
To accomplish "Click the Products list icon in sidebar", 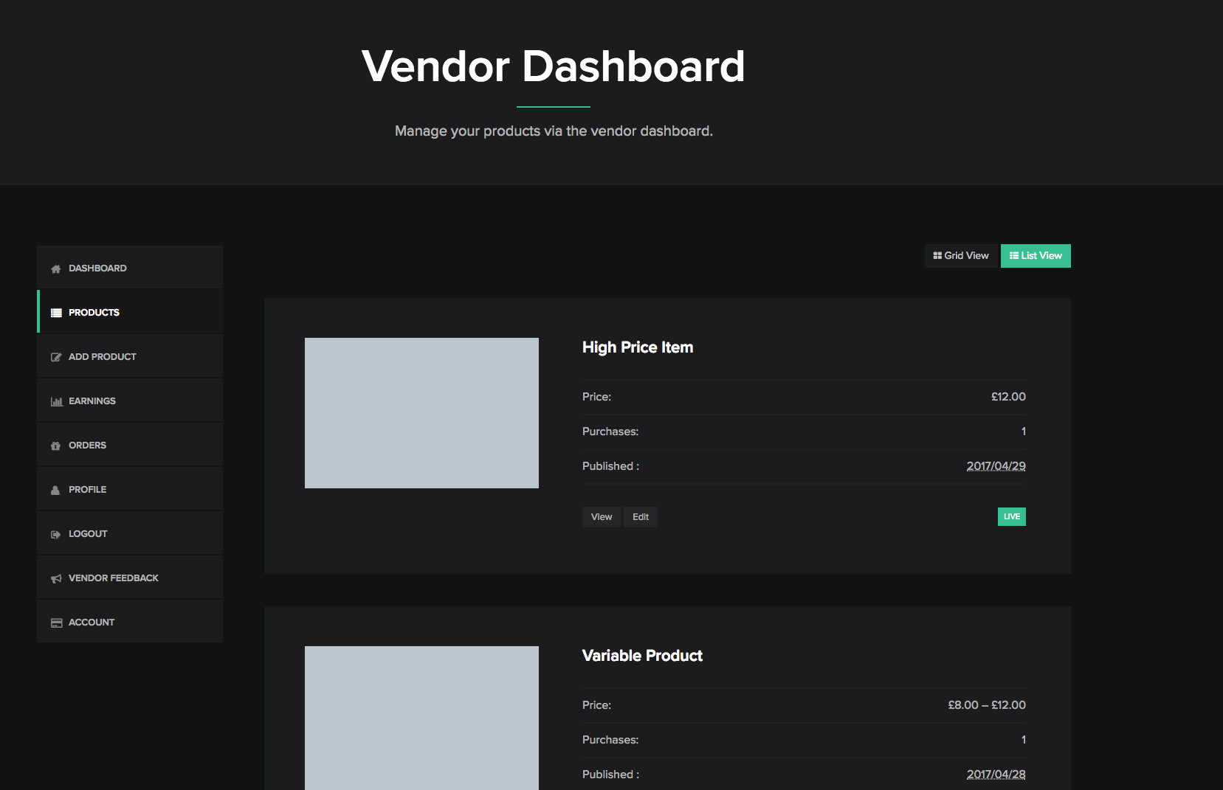I will (56, 313).
